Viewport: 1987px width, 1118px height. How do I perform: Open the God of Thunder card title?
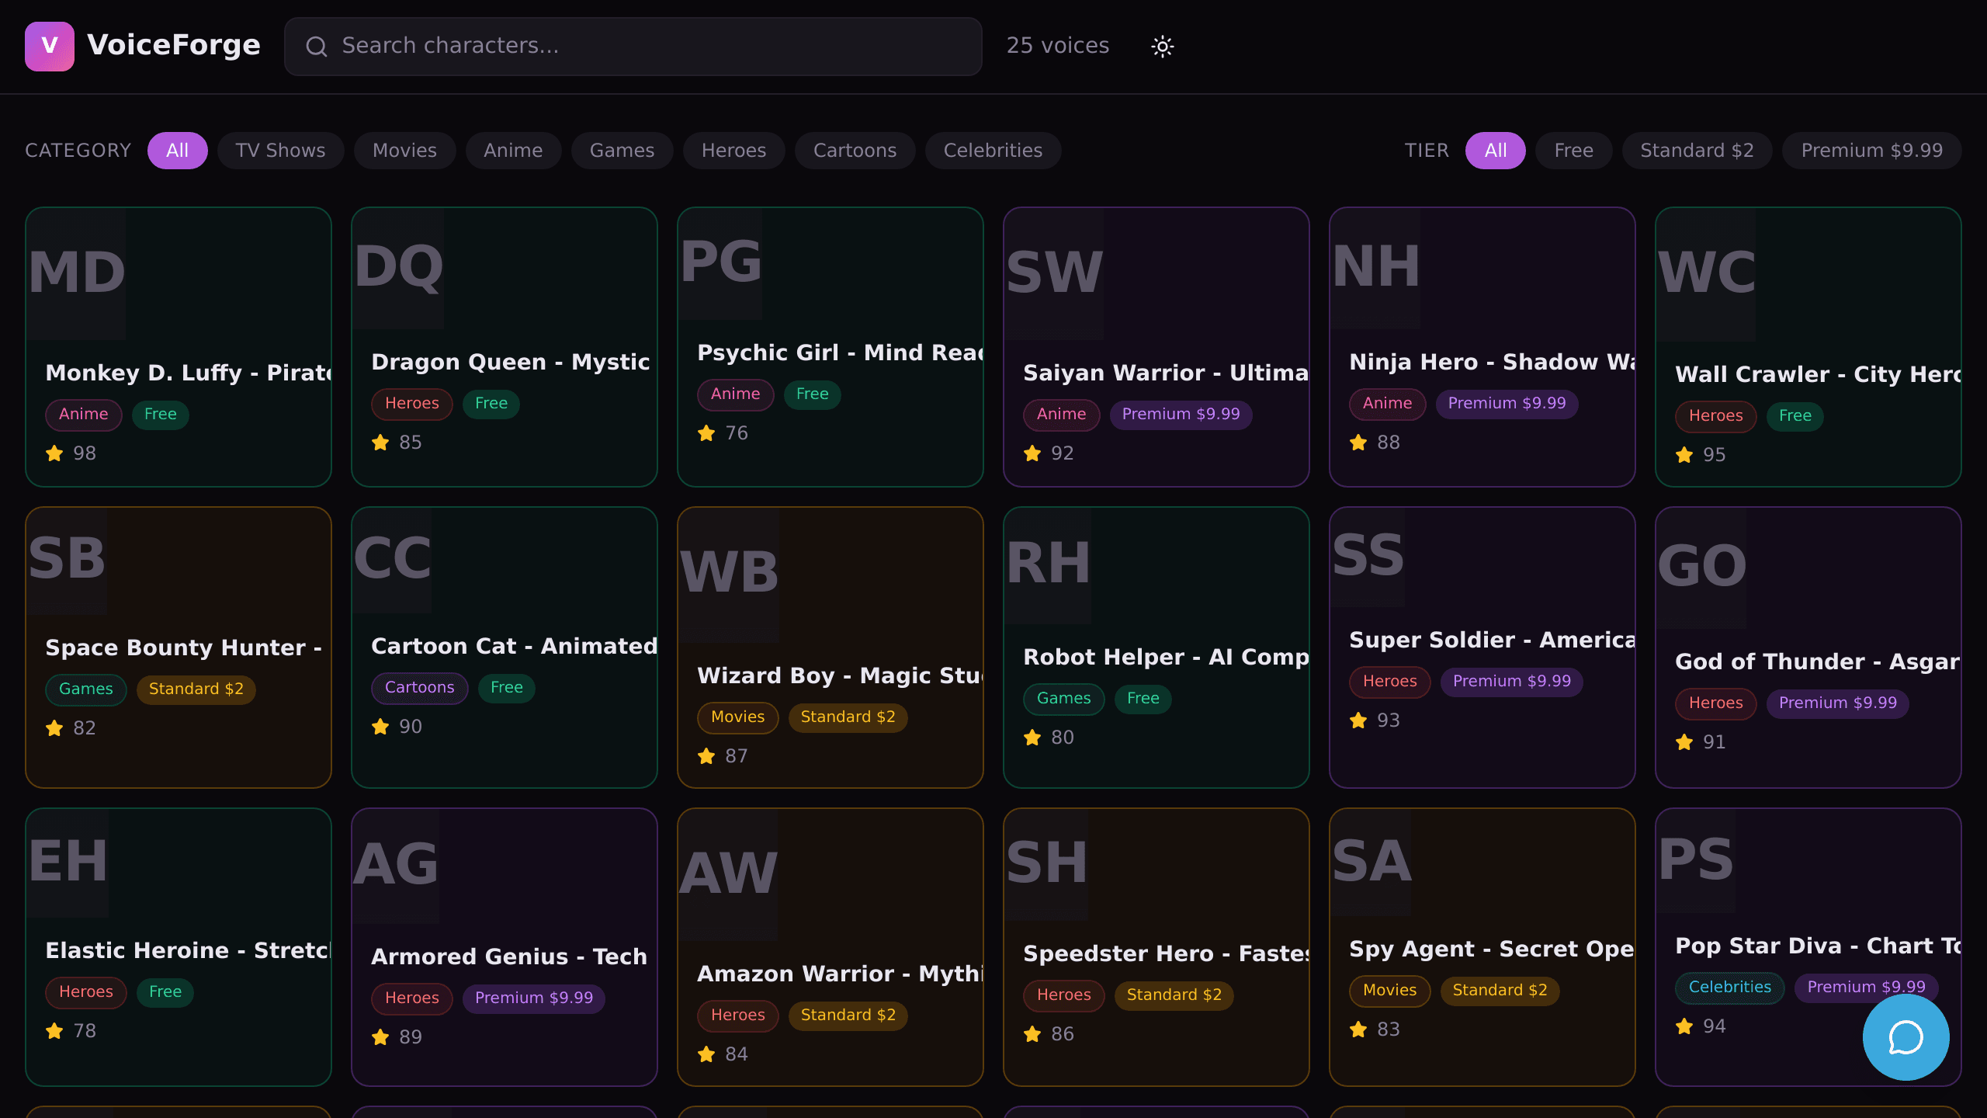click(1818, 661)
